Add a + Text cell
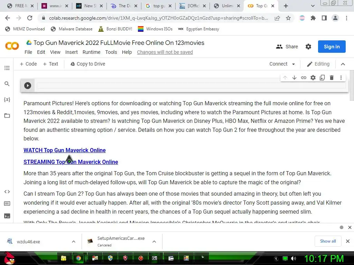Viewport: 354px width, 265px height. coord(50,64)
